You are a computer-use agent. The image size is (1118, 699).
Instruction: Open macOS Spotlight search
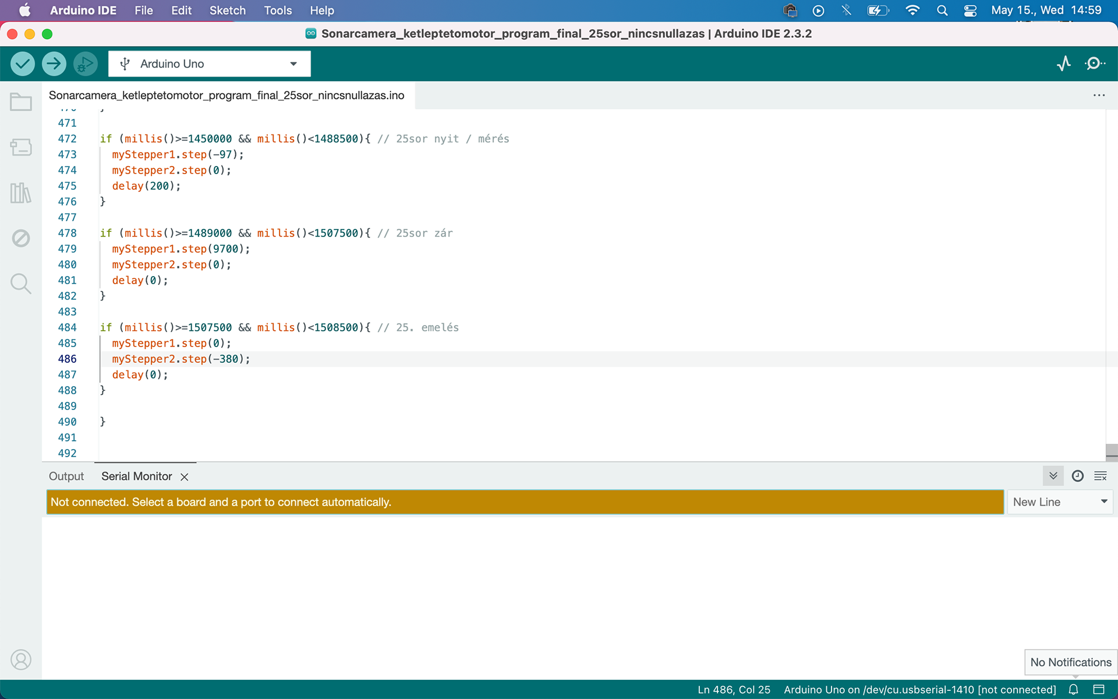(x=942, y=10)
